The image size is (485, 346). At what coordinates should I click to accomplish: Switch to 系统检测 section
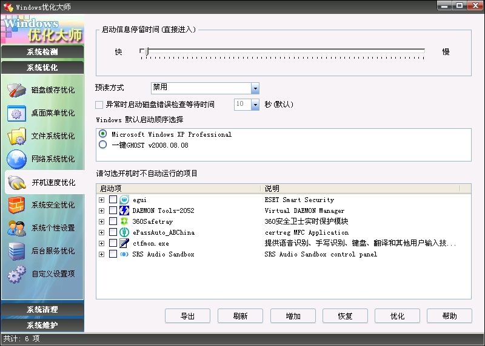tap(42, 51)
